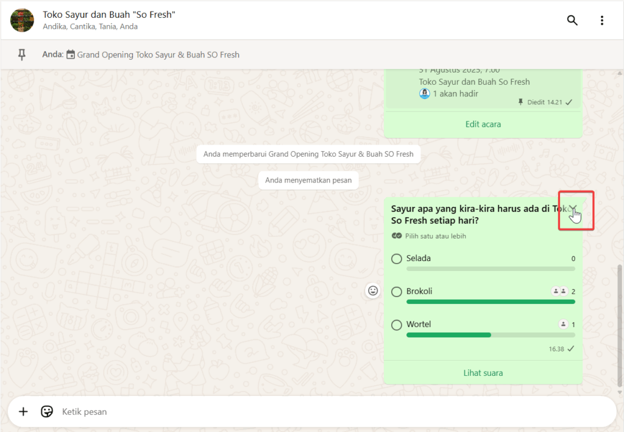
Task: Select the Selada poll option
Action: pyautogui.click(x=397, y=259)
